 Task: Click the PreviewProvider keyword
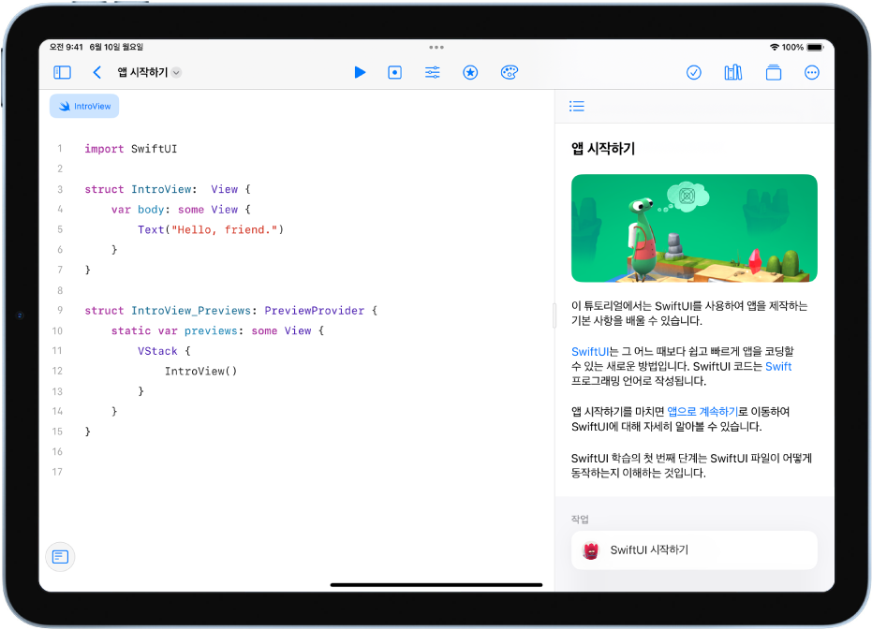coord(314,310)
